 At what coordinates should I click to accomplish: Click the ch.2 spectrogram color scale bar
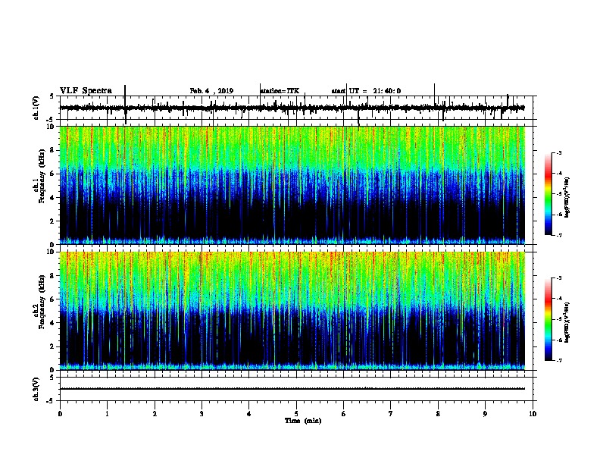(x=548, y=319)
